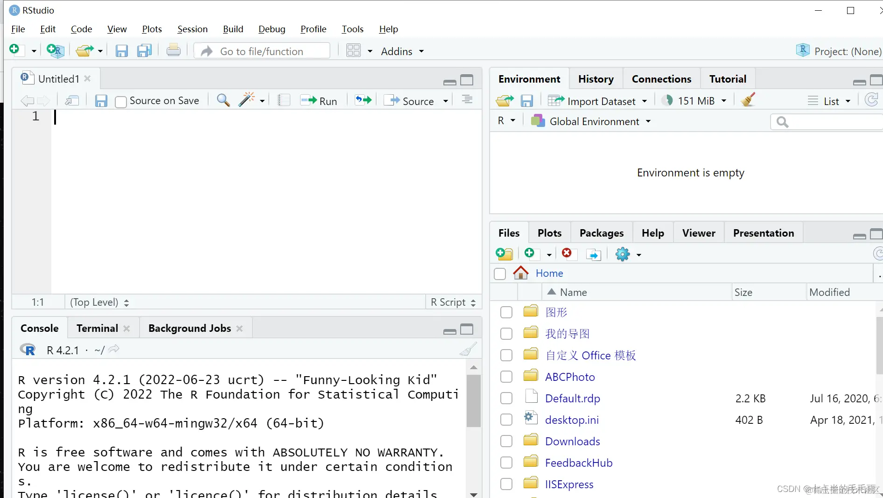Clear the console with broom icon
Image resolution: width=883 pixels, height=498 pixels.
pyautogui.click(x=468, y=349)
